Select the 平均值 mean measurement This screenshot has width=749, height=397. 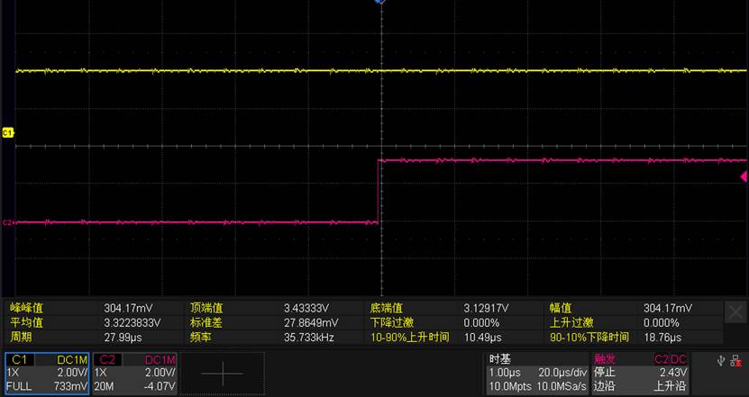tap(26, 322)
